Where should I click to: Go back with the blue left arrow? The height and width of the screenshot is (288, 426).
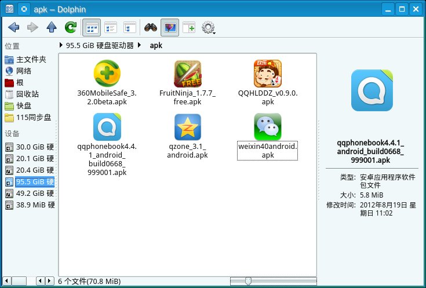tap(13, 27)
